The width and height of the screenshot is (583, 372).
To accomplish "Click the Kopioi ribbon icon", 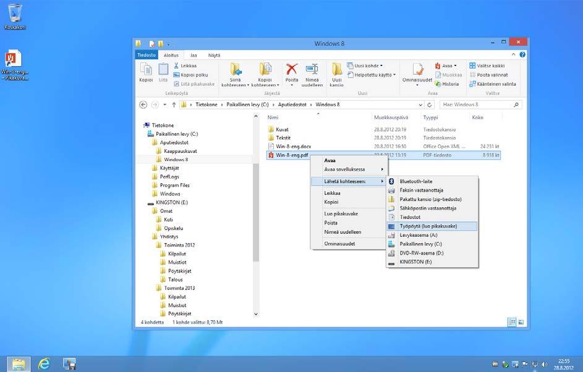I will (146, 72).
